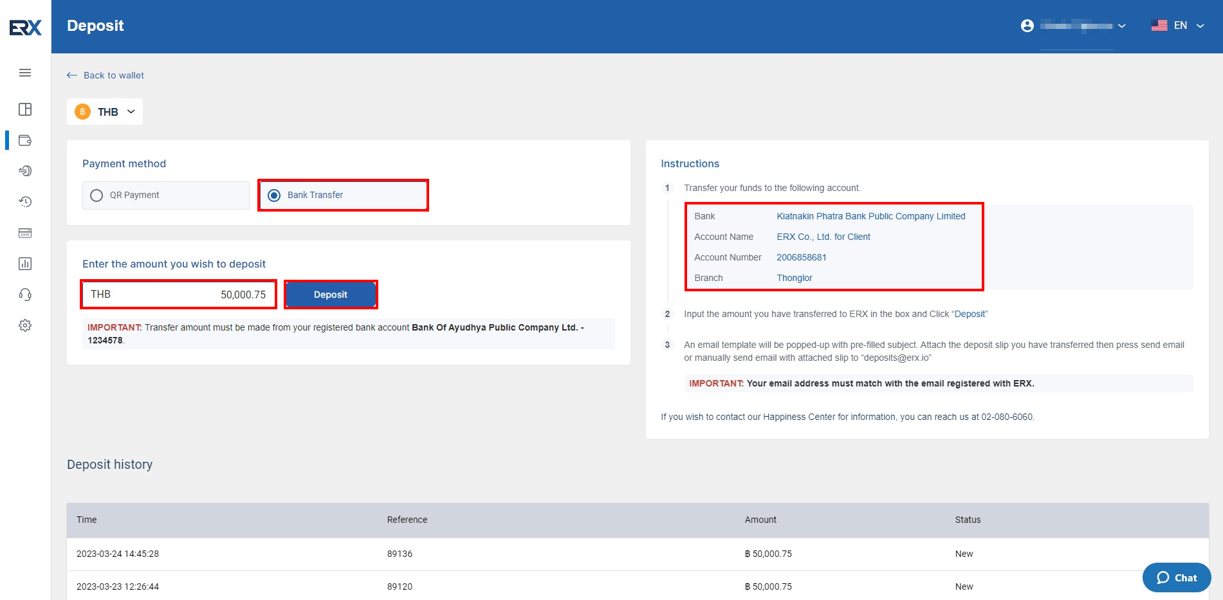Click the Status column header
Screen dimensions: 1223x600
pos(968,520)
